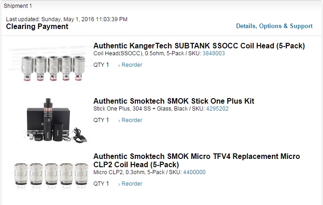Click QTY 1 under the Stick One Plus Kit
Viewport: 323px width, 205px height.
(101, 120)
